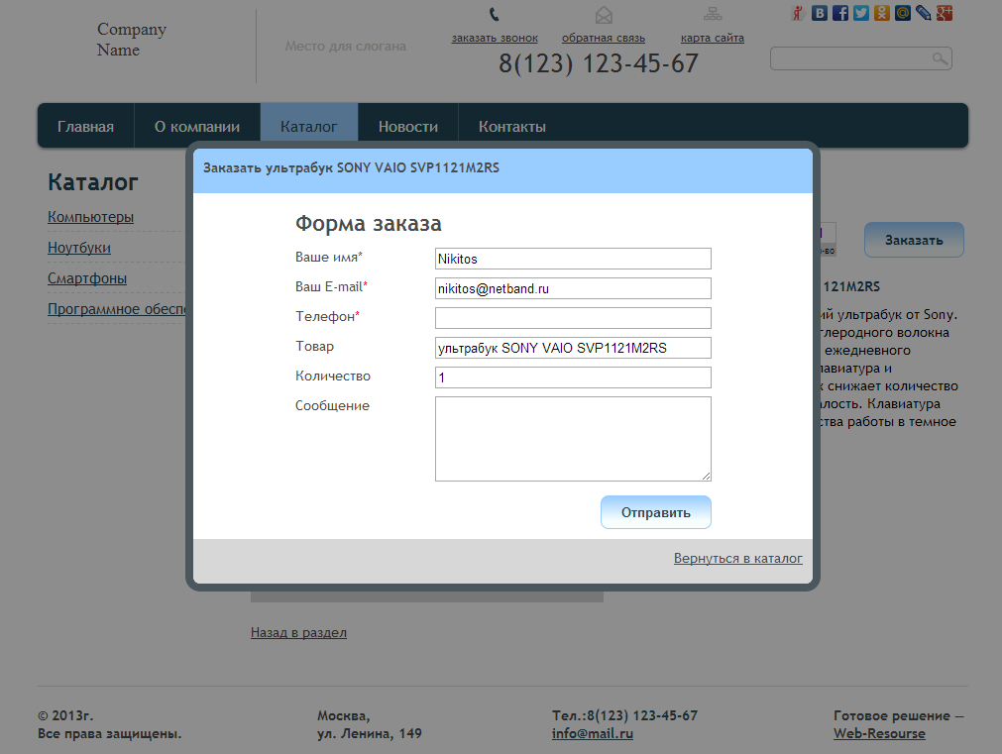Focus the Ваш E-mail input field
This screenshot has height=754, width=1002.
(x=573, y=288)
